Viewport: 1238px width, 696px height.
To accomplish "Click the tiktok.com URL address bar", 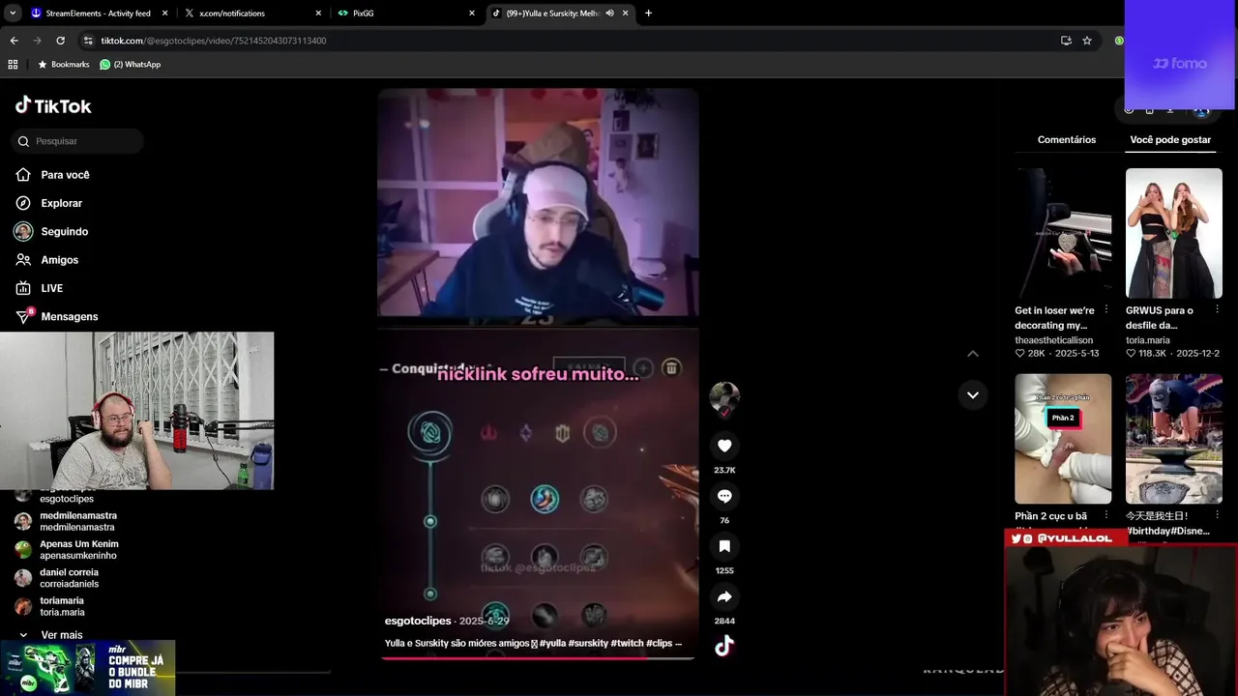I will coord(213,41).
